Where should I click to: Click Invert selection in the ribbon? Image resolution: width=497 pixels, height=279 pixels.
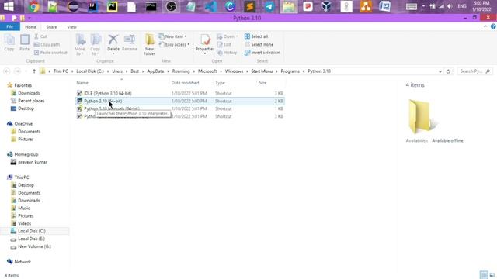pyautogui.click(x=262, y=53)
